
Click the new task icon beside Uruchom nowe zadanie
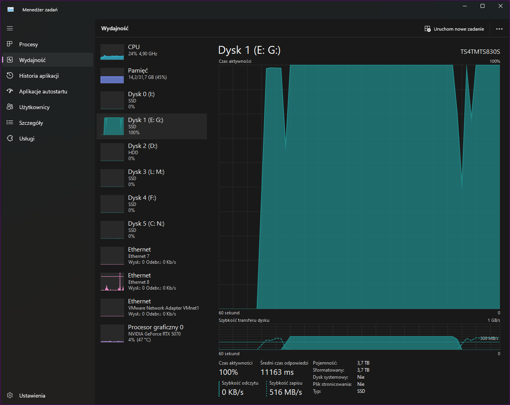pos(428,29)
